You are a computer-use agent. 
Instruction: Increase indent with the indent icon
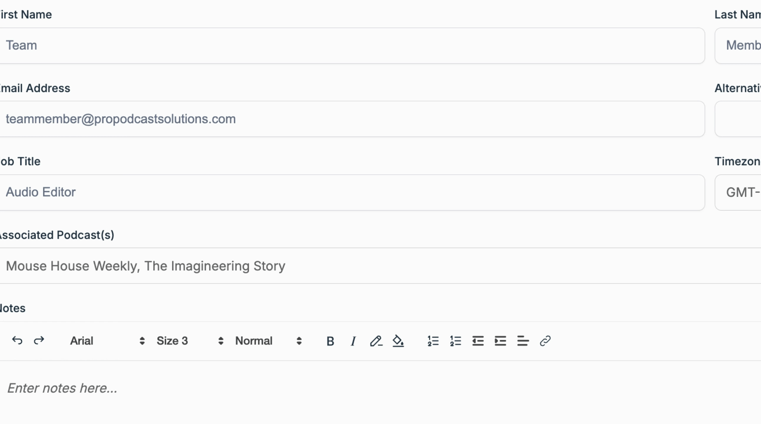500,341
